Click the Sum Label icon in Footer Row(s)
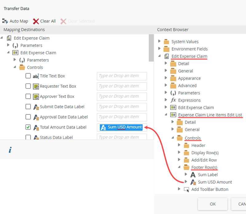The image size is (246, 214). click(x=193, y=175)
